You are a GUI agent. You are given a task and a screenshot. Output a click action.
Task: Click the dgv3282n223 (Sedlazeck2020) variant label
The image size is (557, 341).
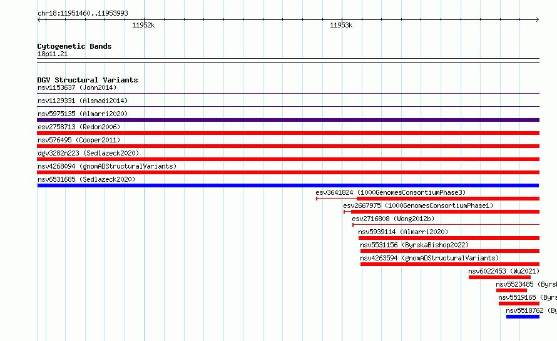(x=88, y=153)
